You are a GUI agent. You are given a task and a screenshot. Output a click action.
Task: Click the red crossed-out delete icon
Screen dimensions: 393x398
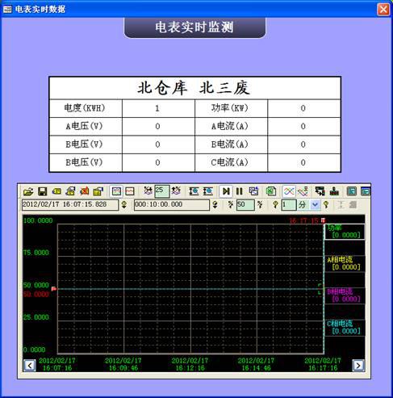[84, 191]
